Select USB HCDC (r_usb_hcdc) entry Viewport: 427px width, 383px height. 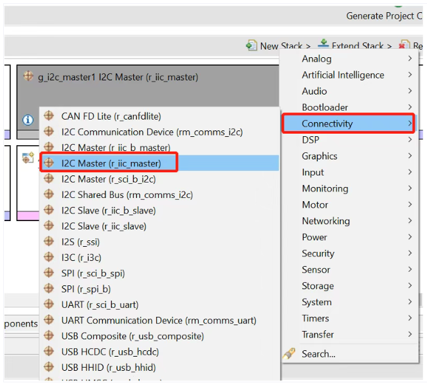(159, 352)
